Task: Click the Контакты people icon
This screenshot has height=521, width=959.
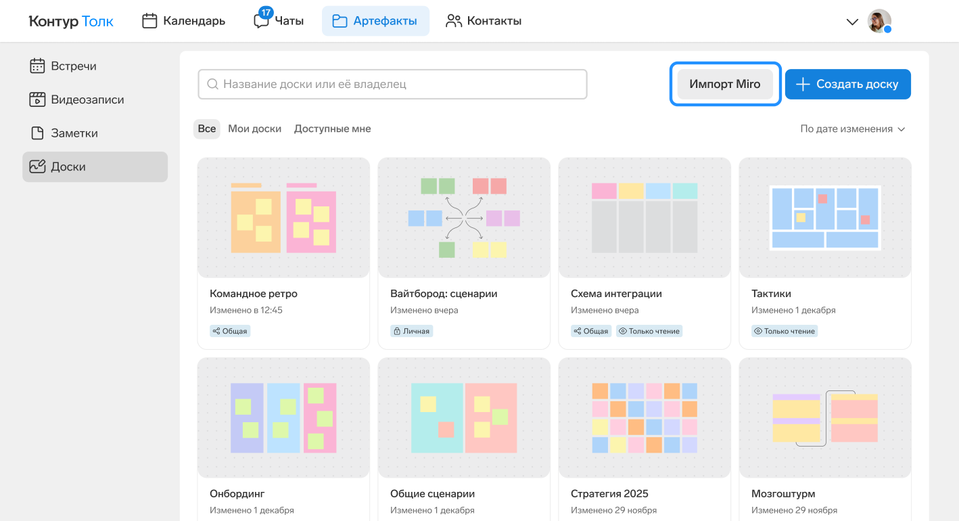Action: pos(453,21)
